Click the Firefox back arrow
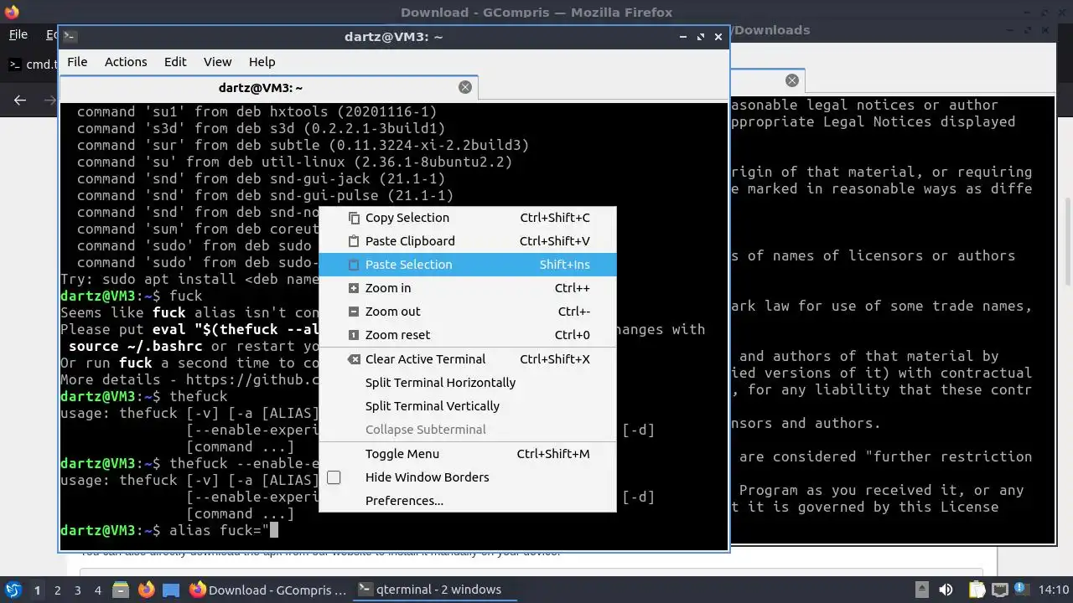This screenshot has height=603, width=1073. [x=20, y=100]
